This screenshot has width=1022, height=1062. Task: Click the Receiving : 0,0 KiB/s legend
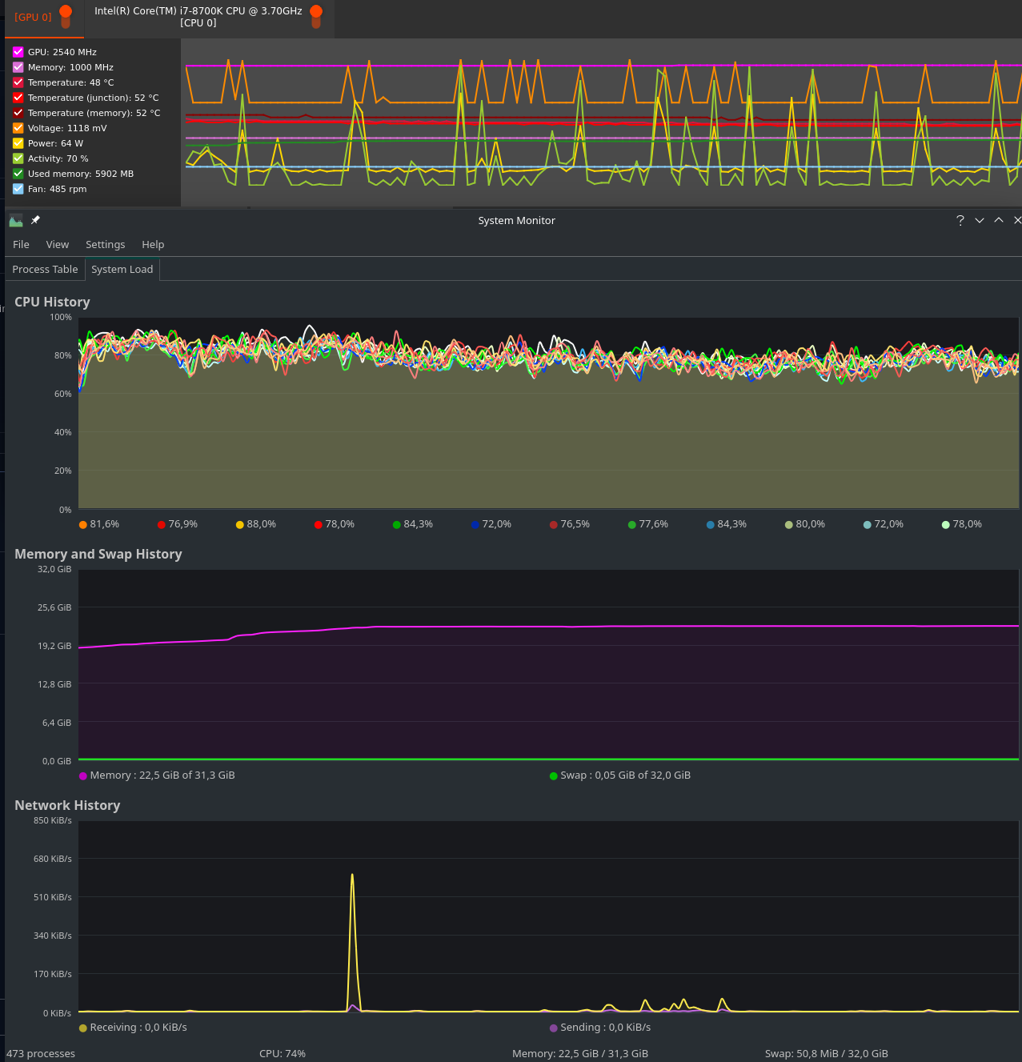point(133,1028)
